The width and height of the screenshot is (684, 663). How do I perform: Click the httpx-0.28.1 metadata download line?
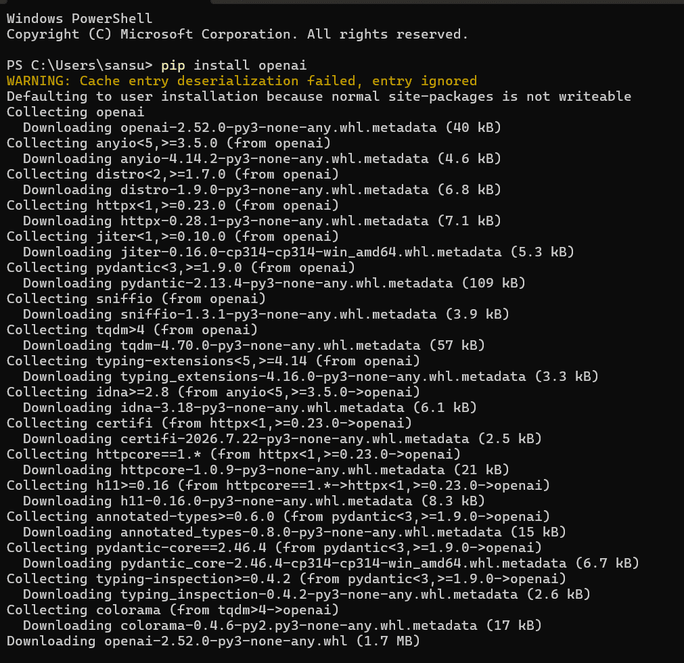click(263, 221)
